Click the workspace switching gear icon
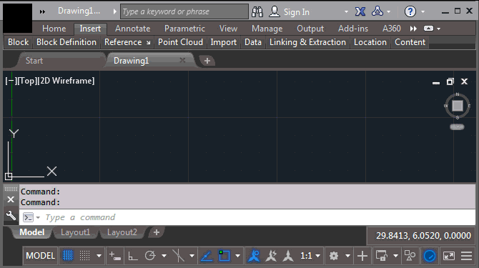 [334, 255]
